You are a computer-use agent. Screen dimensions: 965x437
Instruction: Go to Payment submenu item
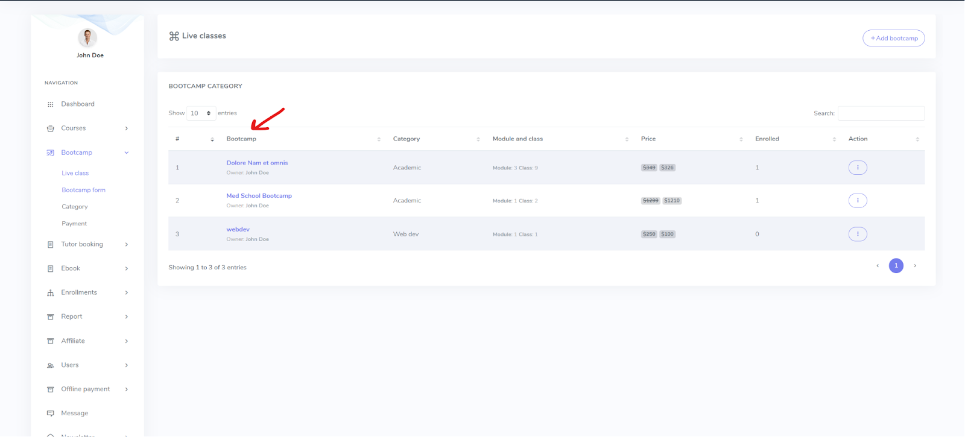pos(74,224)
